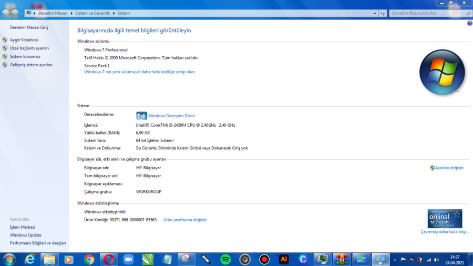
Task: Launch Adobe Illustrator from the taskbar
Action: (x=284, y=259)
